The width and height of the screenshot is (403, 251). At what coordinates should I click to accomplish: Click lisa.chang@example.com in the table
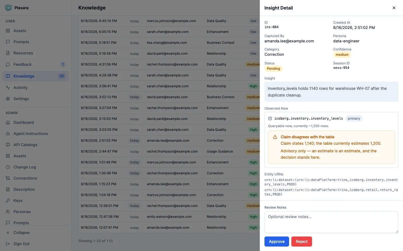tap(167, 43)
